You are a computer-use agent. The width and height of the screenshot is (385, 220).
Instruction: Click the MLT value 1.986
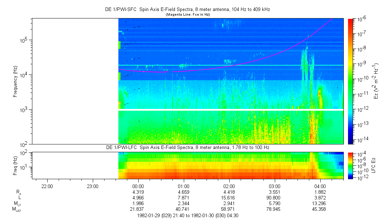pyautogui.click(x=138, y=203)
